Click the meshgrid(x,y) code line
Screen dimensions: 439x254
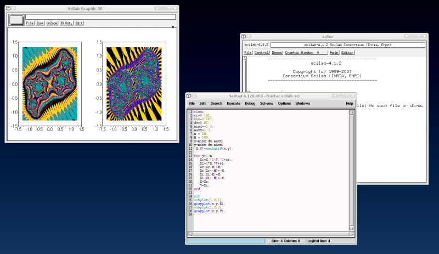click(213, 149)
